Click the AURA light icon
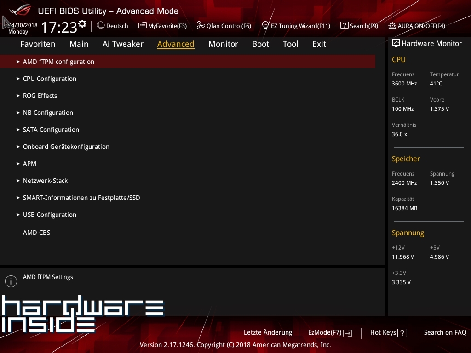The image size is (471, 353). 392,26
